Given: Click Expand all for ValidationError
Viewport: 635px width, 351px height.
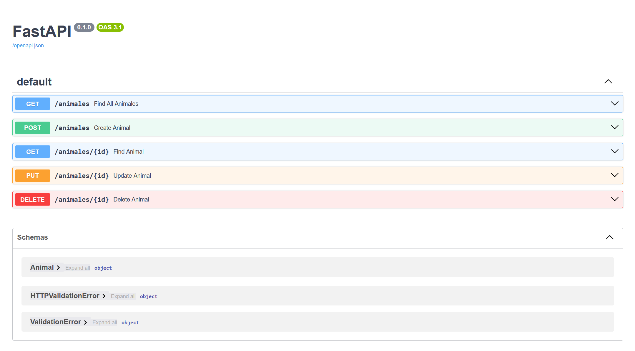Looking at the screenshot, I should (104, 322).
